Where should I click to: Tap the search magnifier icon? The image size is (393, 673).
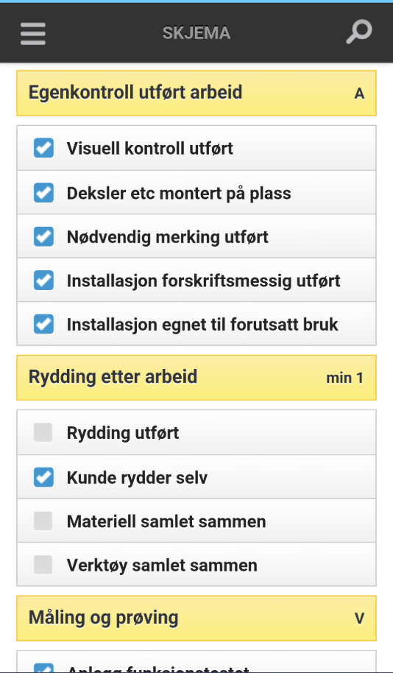pos(358,32)
